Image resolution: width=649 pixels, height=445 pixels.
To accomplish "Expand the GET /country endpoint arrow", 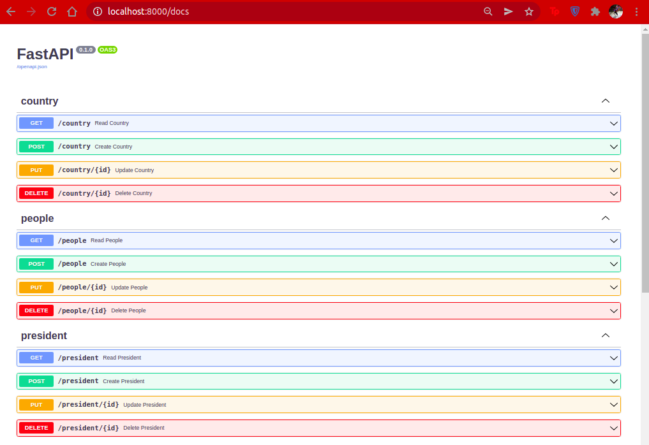I will pos(614,123).
